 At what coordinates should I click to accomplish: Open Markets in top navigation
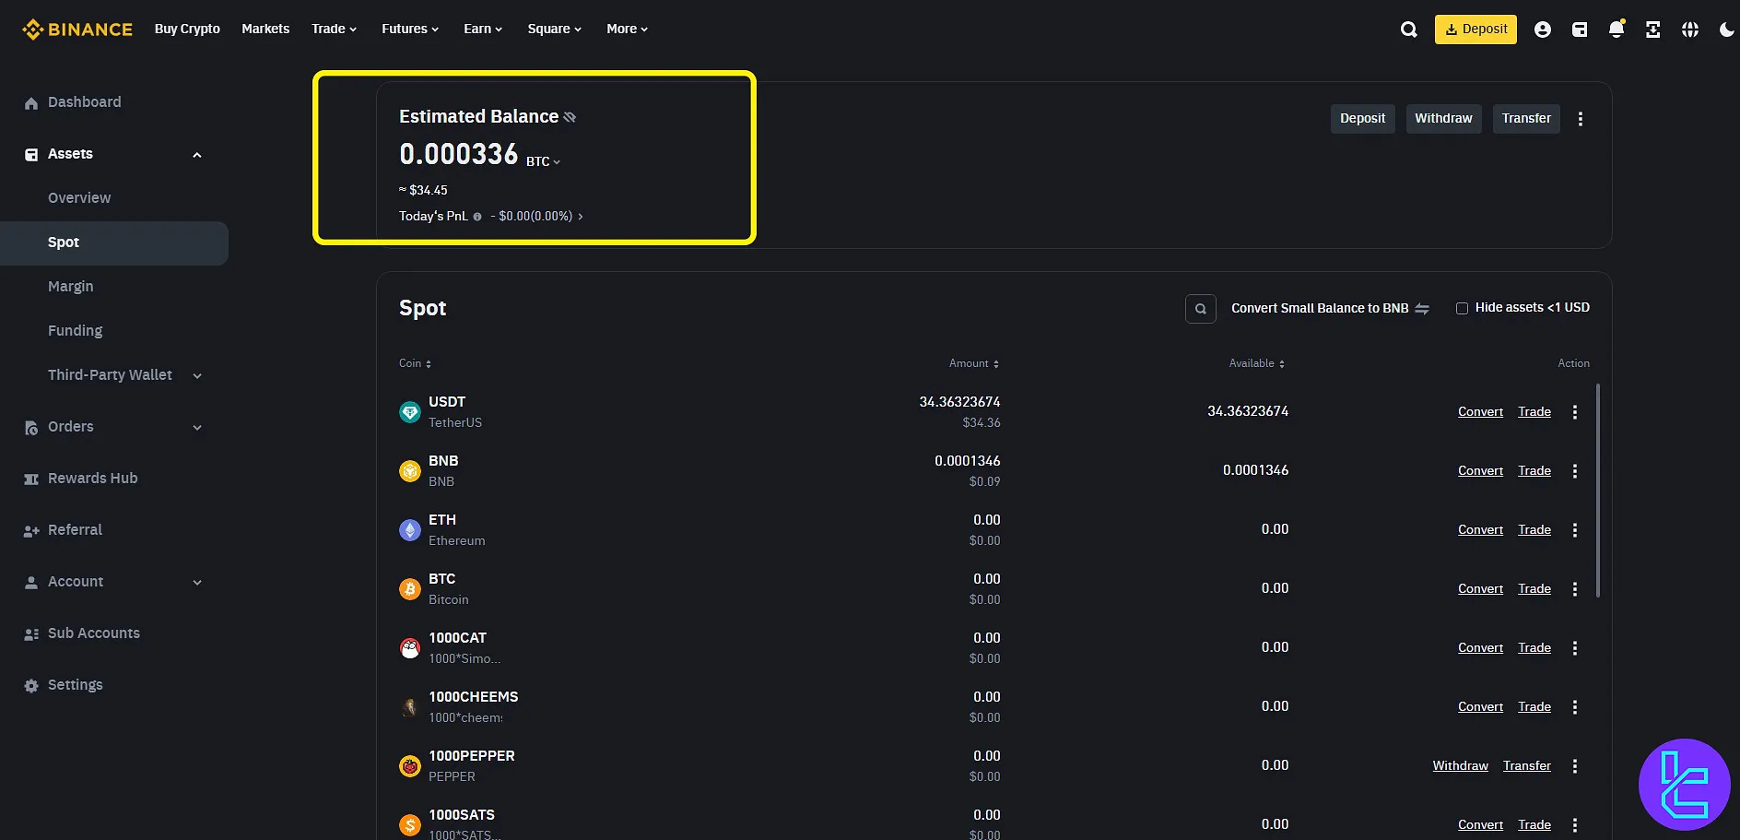coord(265,30)
